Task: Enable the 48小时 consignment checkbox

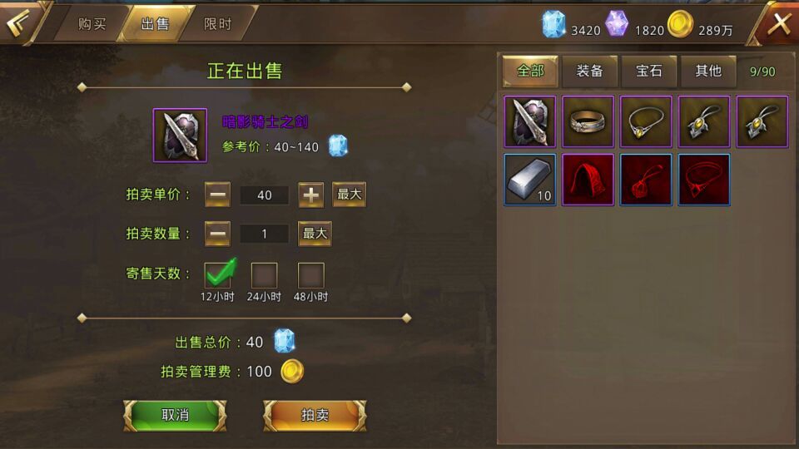Action: pyautogui.click(x=310, y=275)
